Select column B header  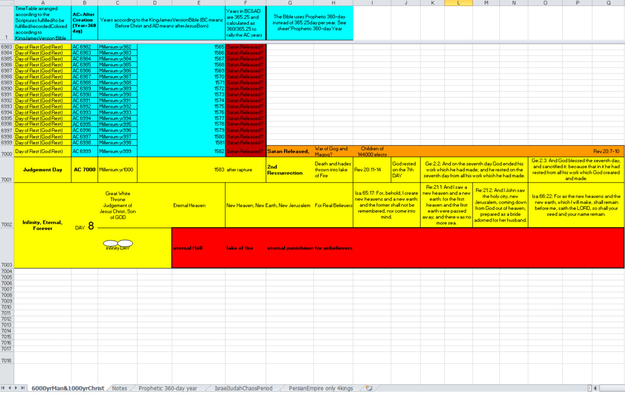click(x=84, y=3)
